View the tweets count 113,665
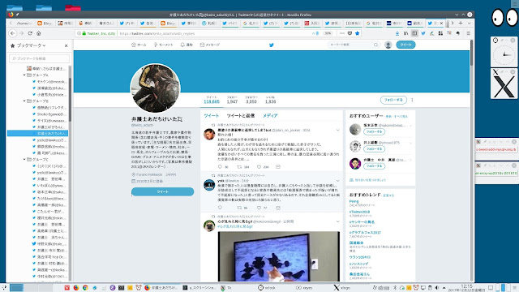 (212, 100)
